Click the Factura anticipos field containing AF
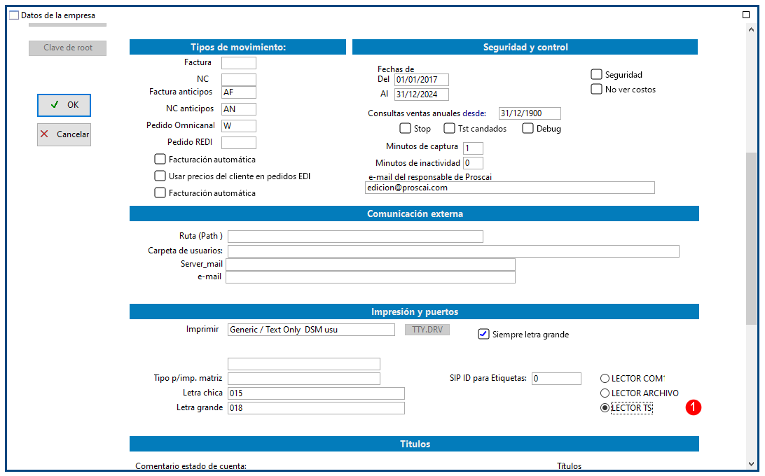The height and width of the screenshot is (476, 765). point(239,92)
